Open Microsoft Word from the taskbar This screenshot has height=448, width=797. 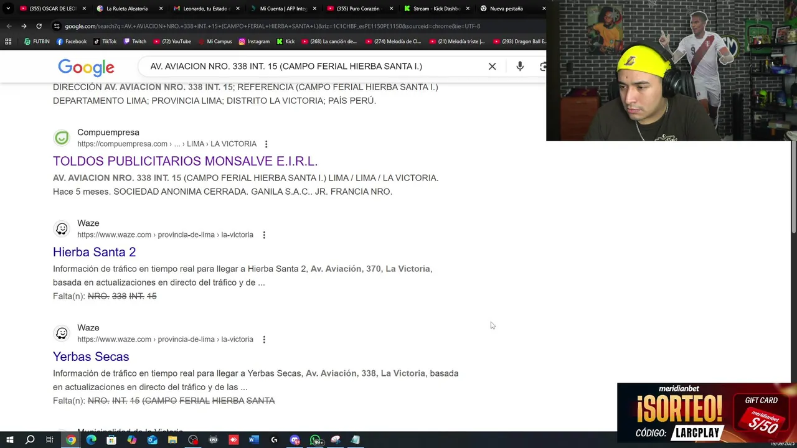coord(253,440)
